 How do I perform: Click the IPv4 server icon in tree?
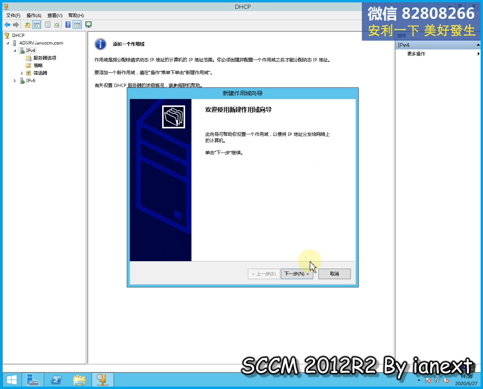pyautogui.click(x=22, y=51)
